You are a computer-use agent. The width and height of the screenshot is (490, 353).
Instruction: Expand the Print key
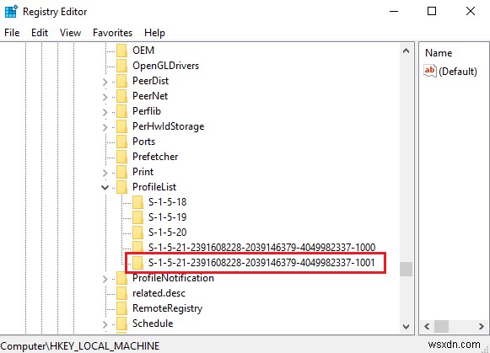coord(105,173)
